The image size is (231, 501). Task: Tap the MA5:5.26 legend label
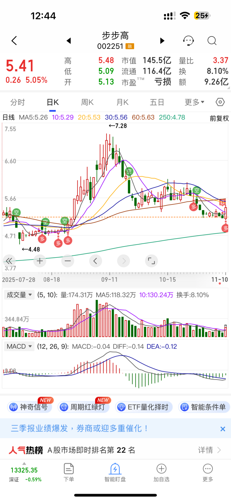(x=33, y=117)
